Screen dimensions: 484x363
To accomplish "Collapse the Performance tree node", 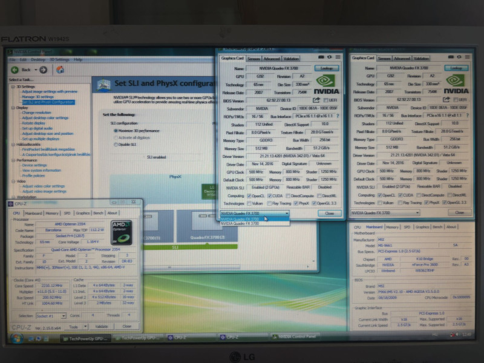I will pos(13,160).
